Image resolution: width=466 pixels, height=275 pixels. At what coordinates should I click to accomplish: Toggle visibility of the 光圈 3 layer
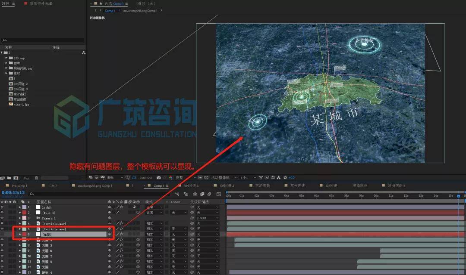(x=2, y=245)
